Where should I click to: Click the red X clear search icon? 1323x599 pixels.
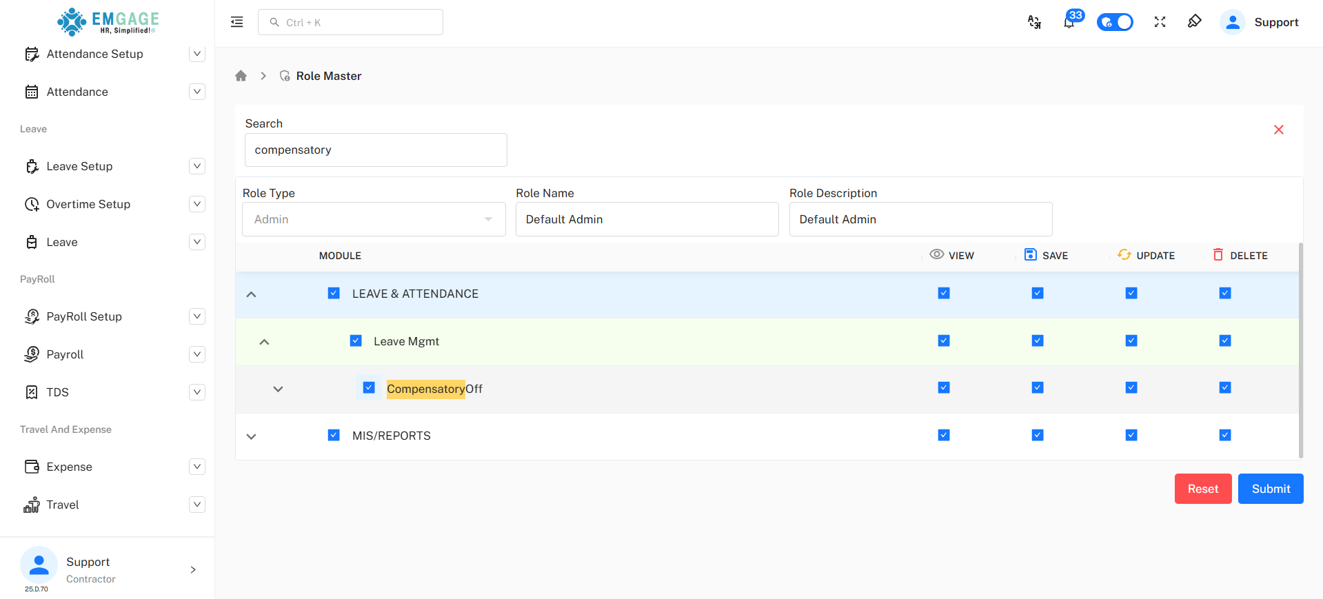1278,130
